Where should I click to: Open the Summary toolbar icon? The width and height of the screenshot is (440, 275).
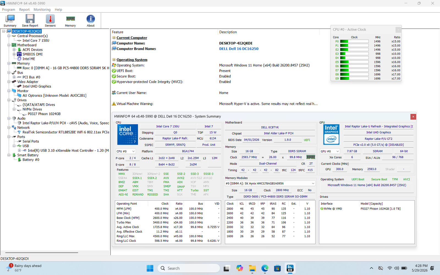click(x=10, y=21)
